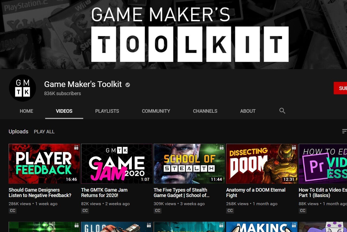Click the 286K views 1 week ago text
Viewport: 347px width, 232px height.
[x=33, y=204]
